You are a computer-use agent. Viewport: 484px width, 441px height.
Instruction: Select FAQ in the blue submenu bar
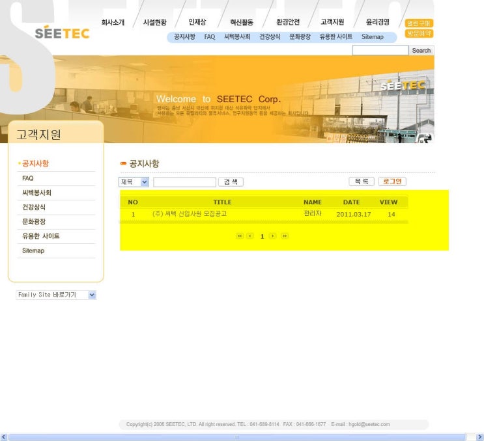210,36
